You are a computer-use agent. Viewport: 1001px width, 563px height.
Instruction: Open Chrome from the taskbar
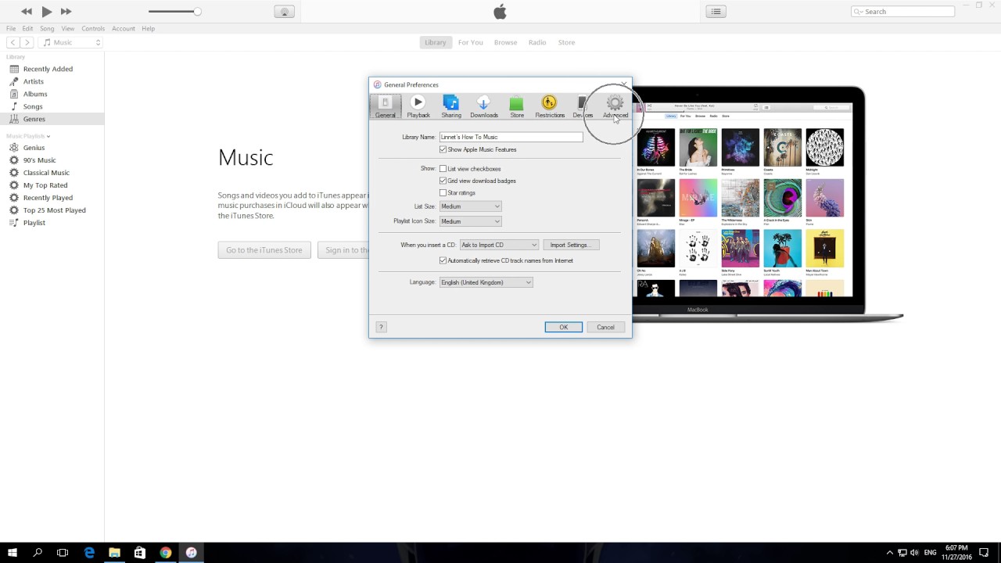[166, 553]
